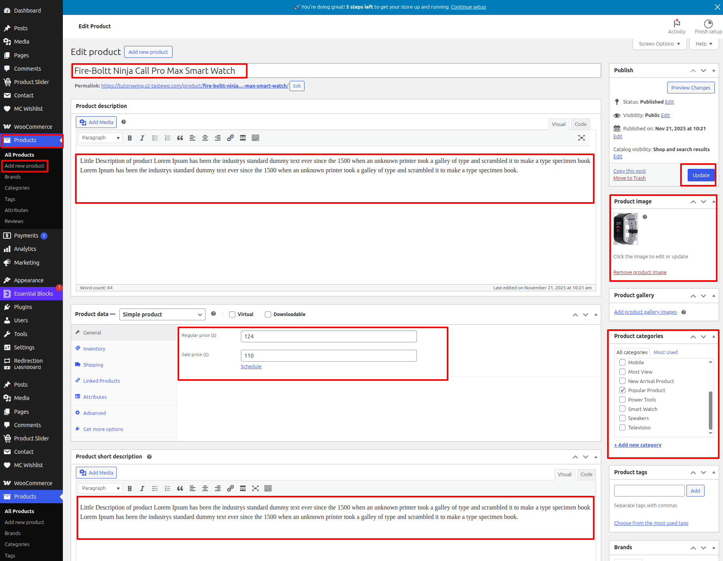723x561 pixels.
Task: Check the Downloadable checkbox
Action: click(x=268, y=314)
